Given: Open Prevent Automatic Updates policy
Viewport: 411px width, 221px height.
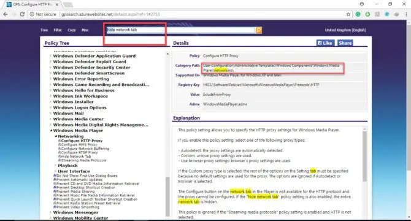Looking at the screenshot, I should [79, 180].
